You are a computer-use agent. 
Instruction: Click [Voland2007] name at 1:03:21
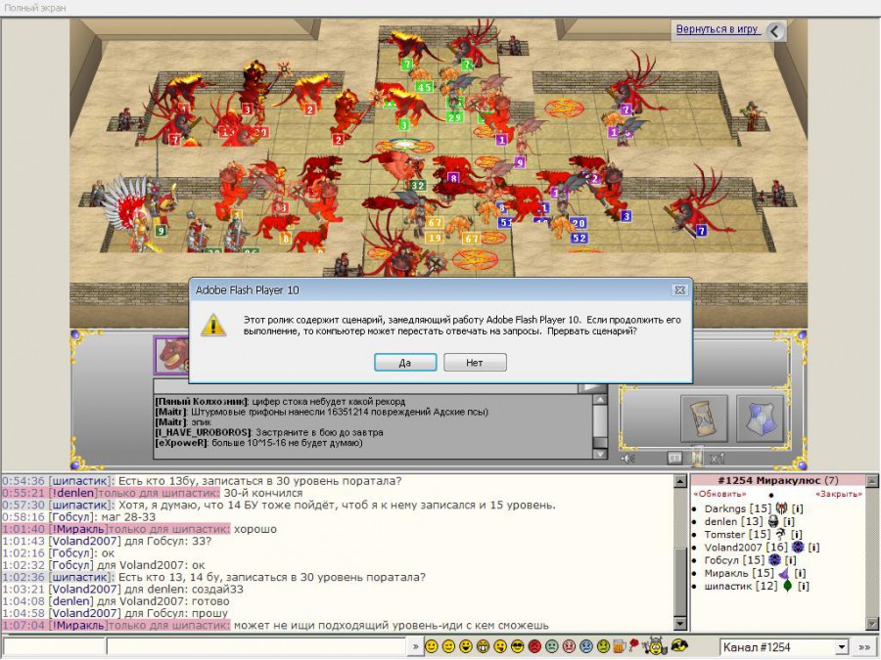84,589
